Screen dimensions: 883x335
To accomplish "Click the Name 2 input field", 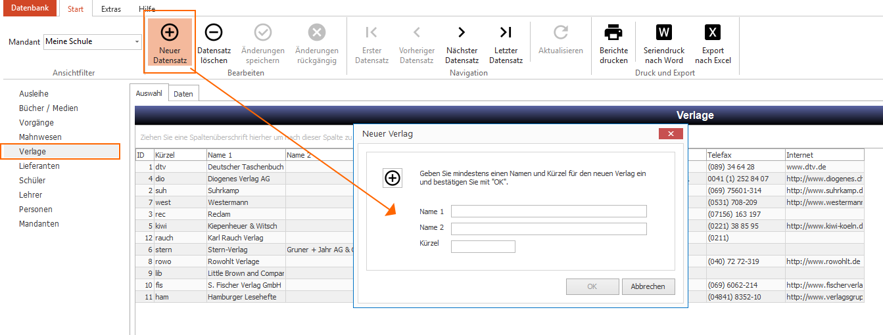I will tap(549, 229).
